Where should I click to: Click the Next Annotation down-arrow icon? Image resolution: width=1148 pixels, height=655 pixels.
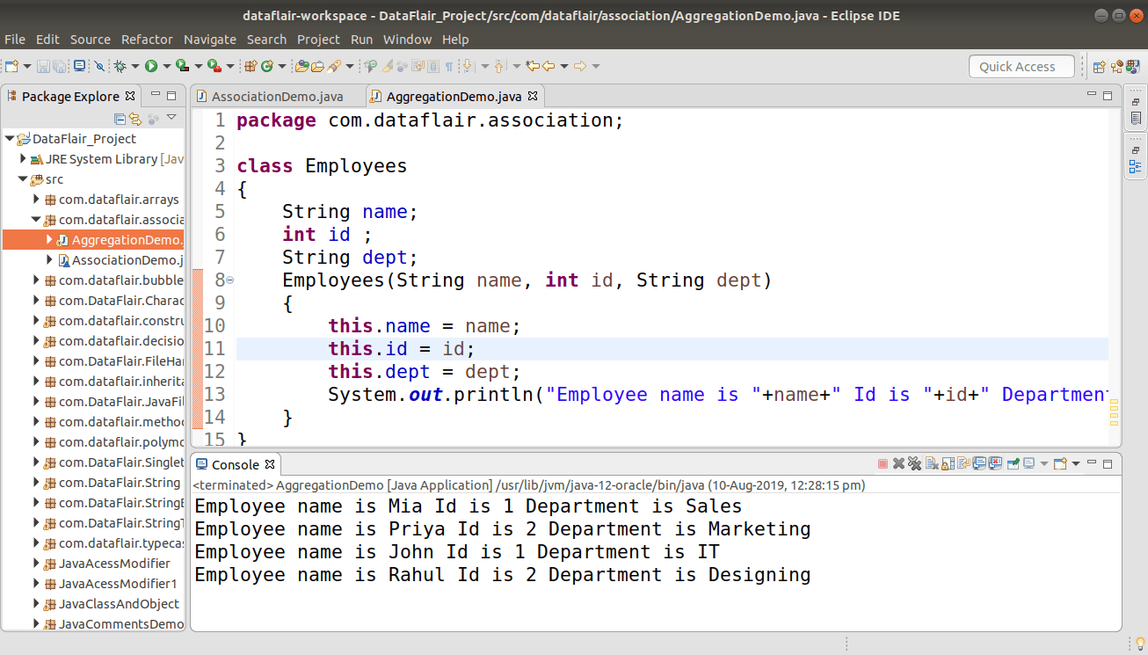(x=468, y=66)
